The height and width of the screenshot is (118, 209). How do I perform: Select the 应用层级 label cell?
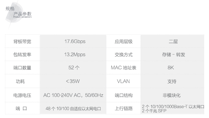click(123, 42)
